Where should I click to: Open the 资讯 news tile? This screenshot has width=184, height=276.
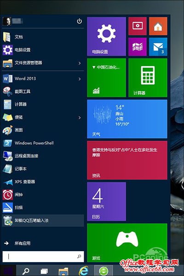click(127, 160)
